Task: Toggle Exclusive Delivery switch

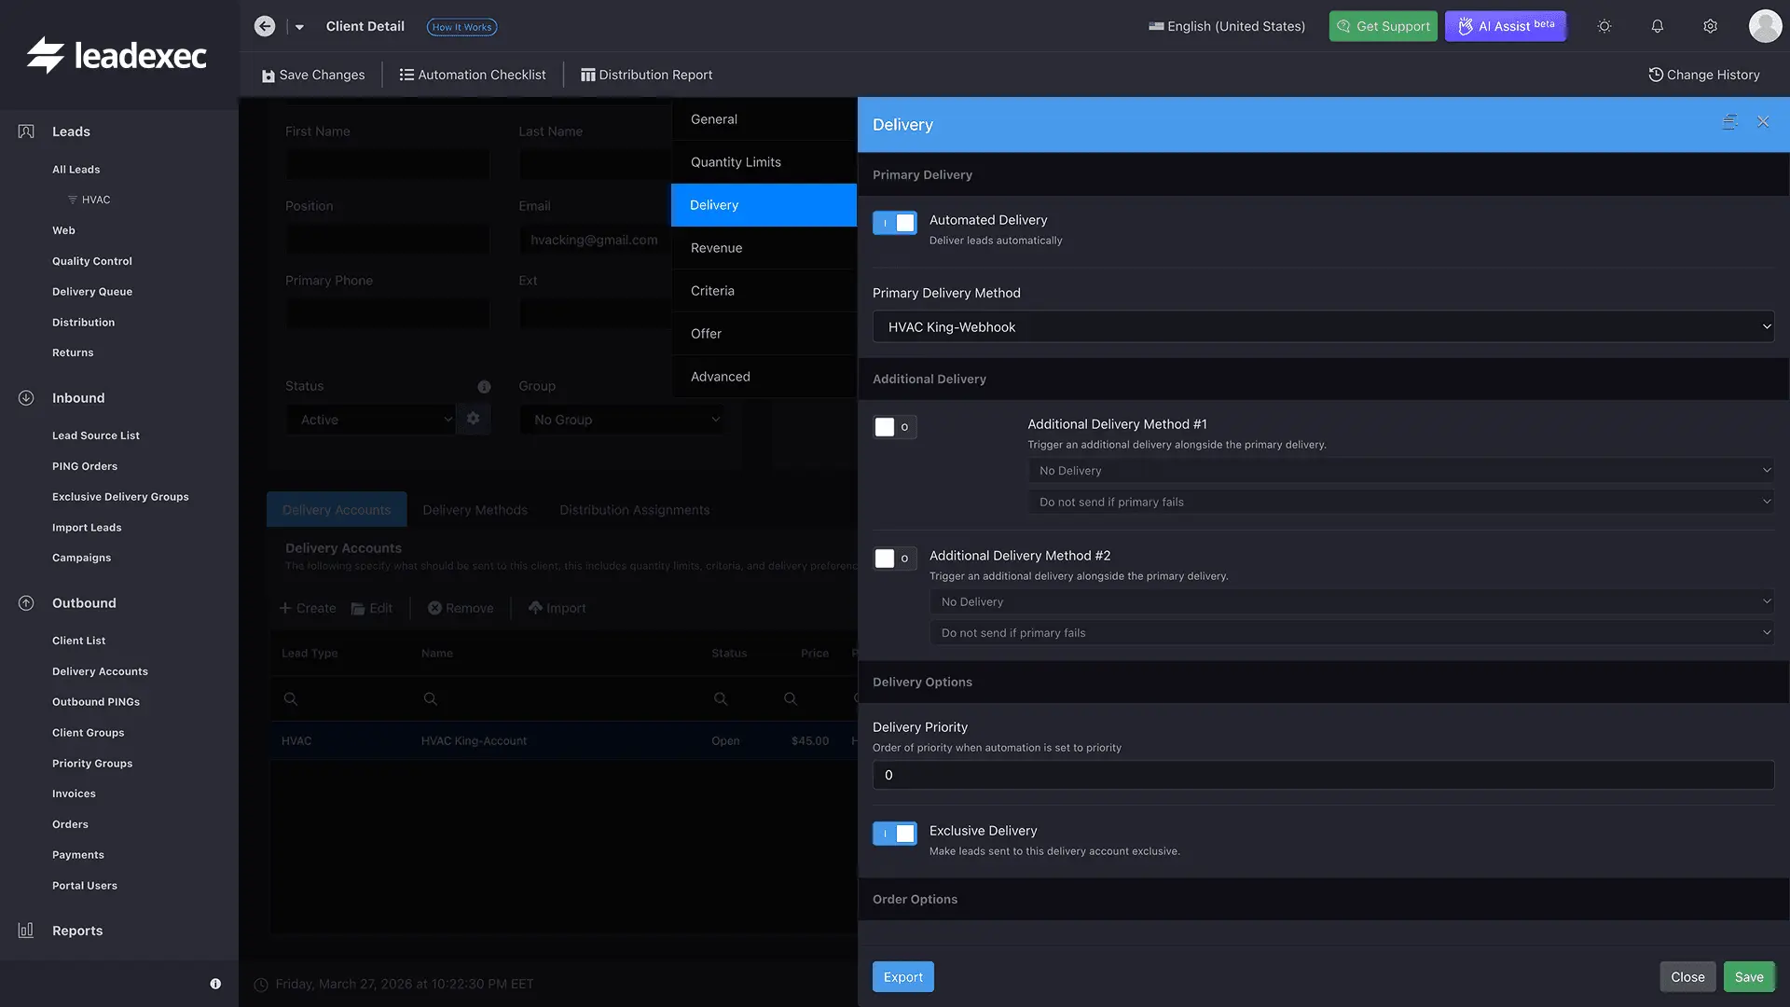Action: (x=895, y=834)
